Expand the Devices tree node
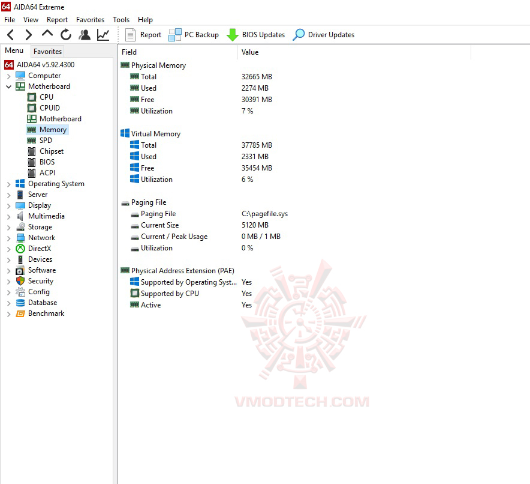 coord(9,260)
